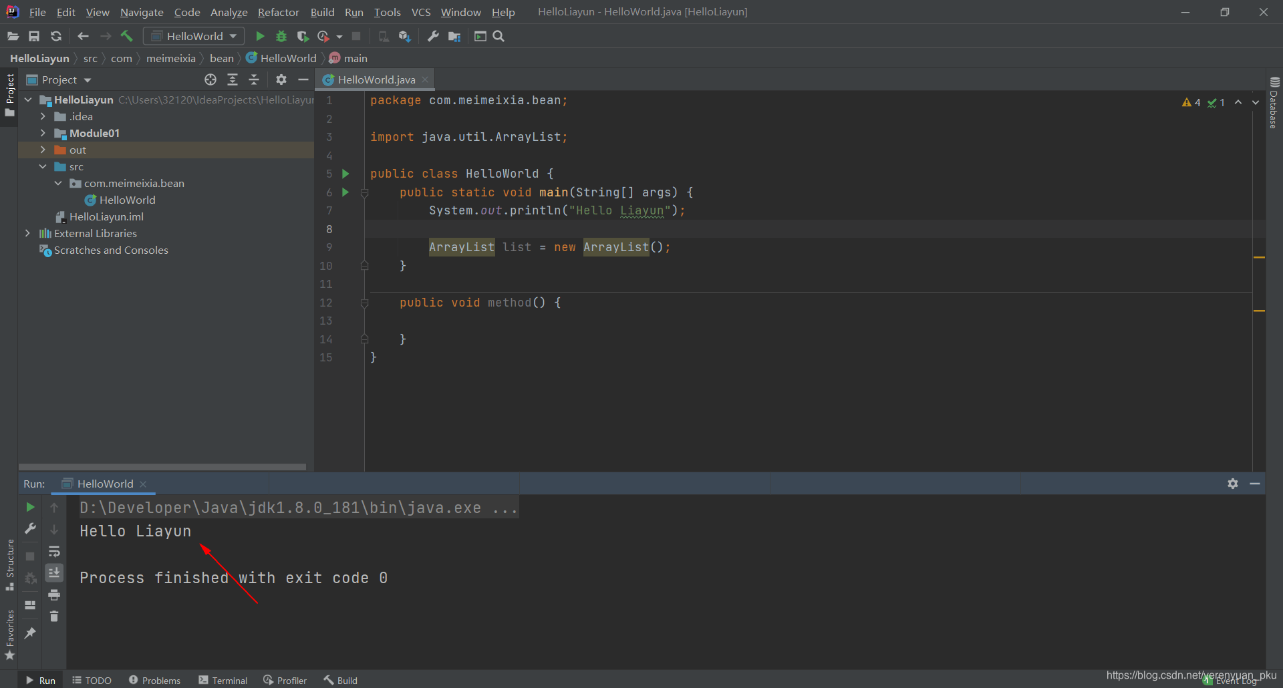Click the print icon in Run console
This screenshot has height=688, width=1283.
coord(54,594)
